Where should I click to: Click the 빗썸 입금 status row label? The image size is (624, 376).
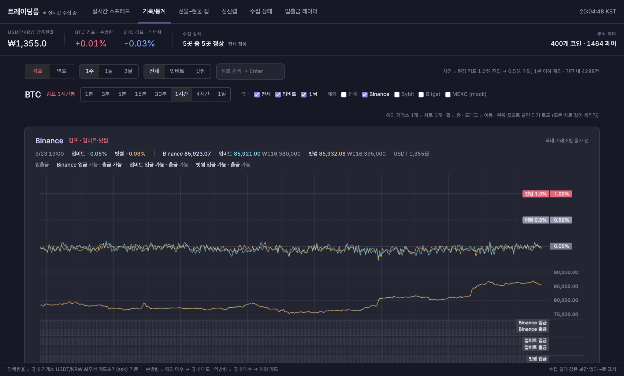coord(537,359)
